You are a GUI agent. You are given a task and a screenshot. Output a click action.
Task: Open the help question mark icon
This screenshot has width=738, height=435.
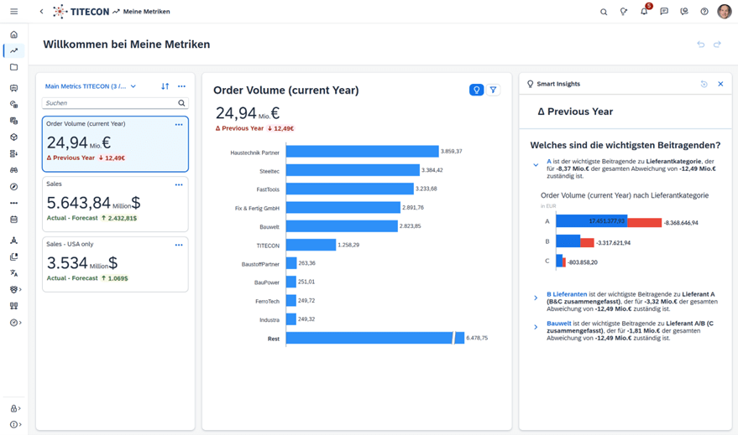pos(704,12)
